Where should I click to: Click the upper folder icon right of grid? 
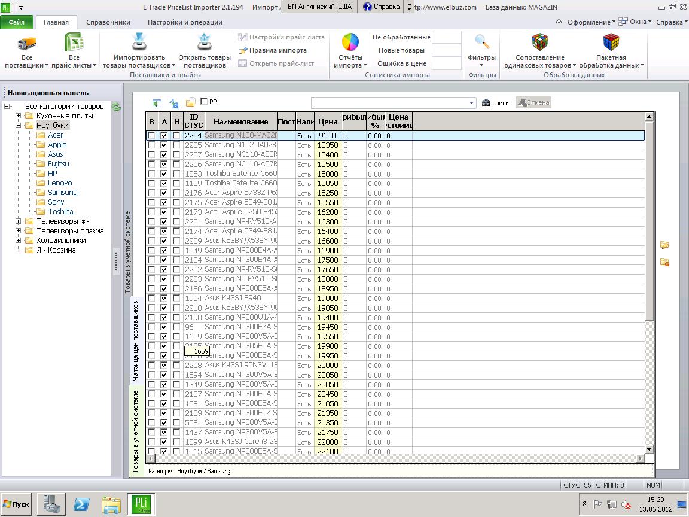coord(664,245)
